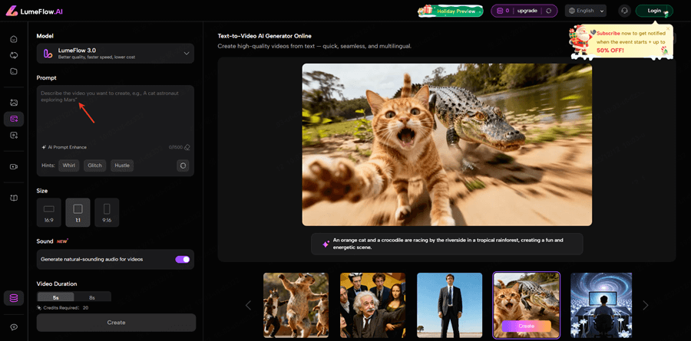Click AI Prompt Enhance
Viewport: 691px width, 341px height.
64,147
